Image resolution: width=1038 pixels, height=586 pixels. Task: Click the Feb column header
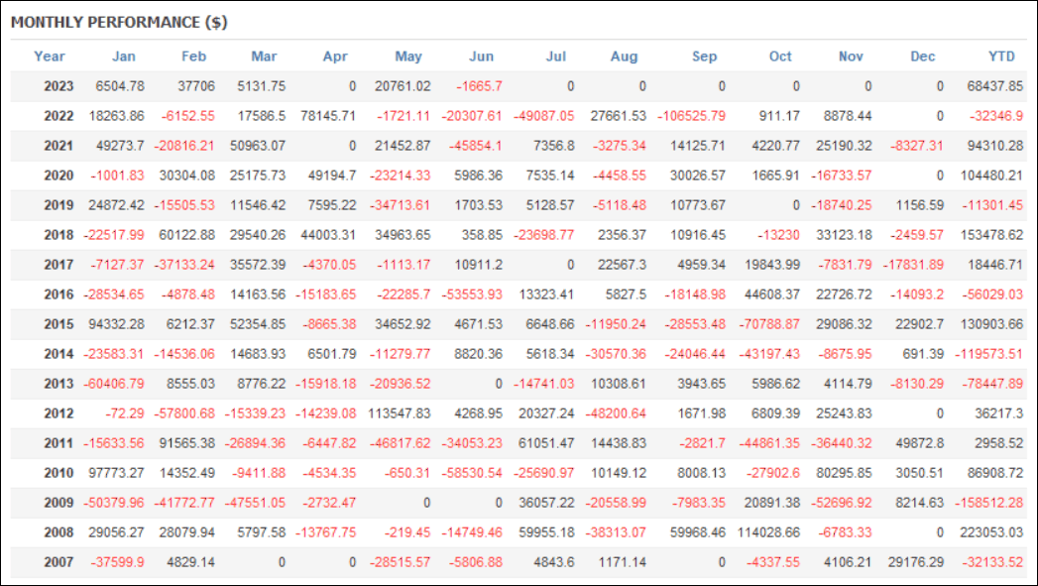click(x=194, y=57)
